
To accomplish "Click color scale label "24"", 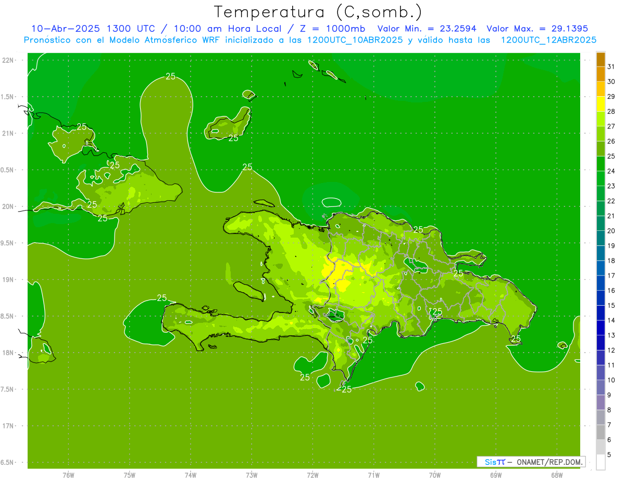I will pyautogui.click(x=611, y=171).
